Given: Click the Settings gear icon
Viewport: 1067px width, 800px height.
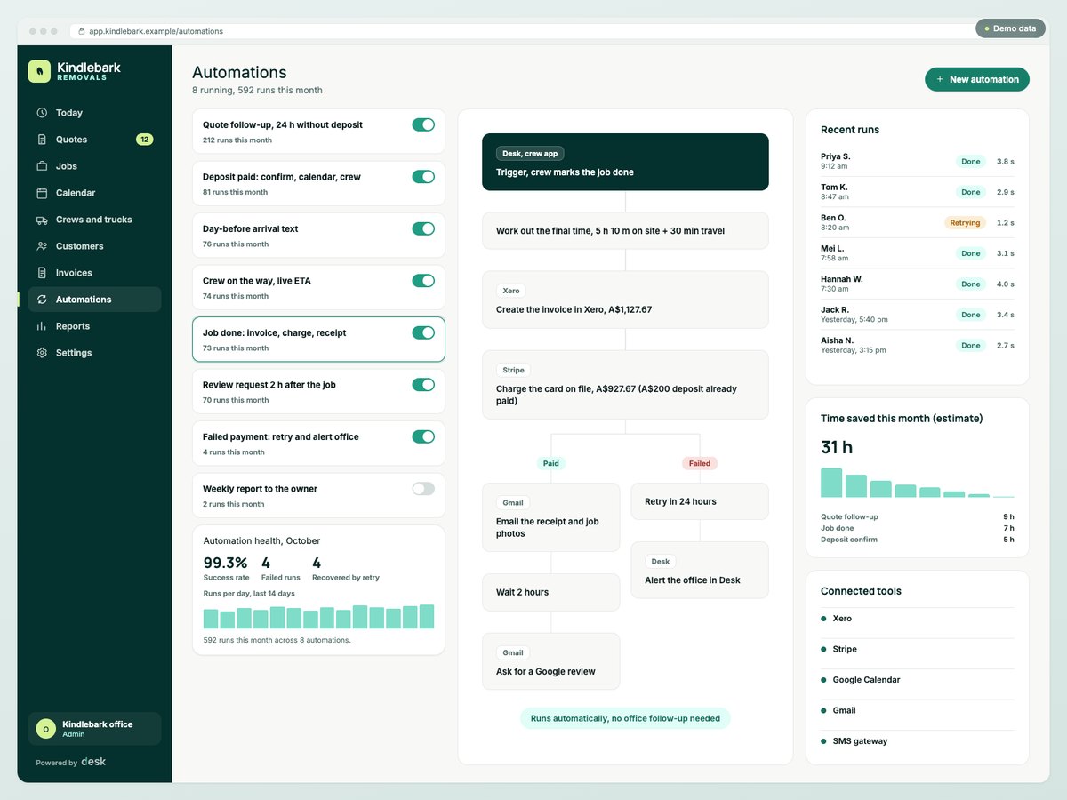Looking at the screenshot, I should [42, 353].
